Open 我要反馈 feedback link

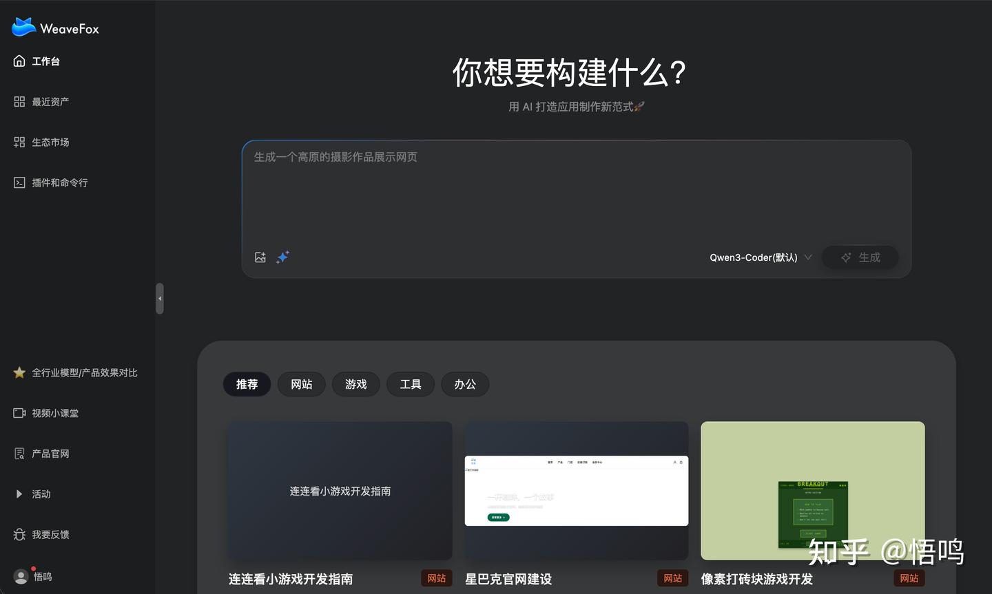[x=19, y=534]
